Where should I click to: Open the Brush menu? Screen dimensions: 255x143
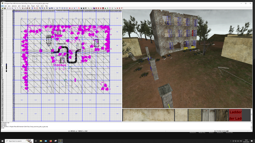click(38, 6)
